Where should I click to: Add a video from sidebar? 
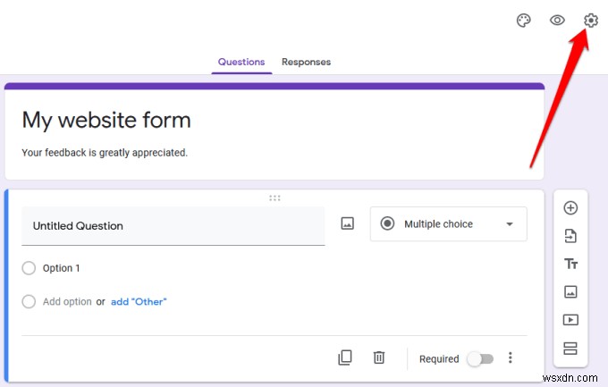click(570, 319)
